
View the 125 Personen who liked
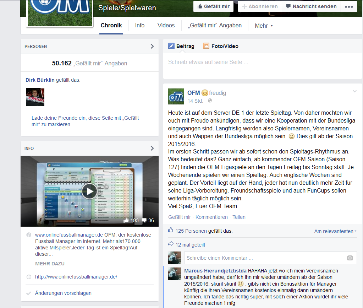(x=191, y=231)
